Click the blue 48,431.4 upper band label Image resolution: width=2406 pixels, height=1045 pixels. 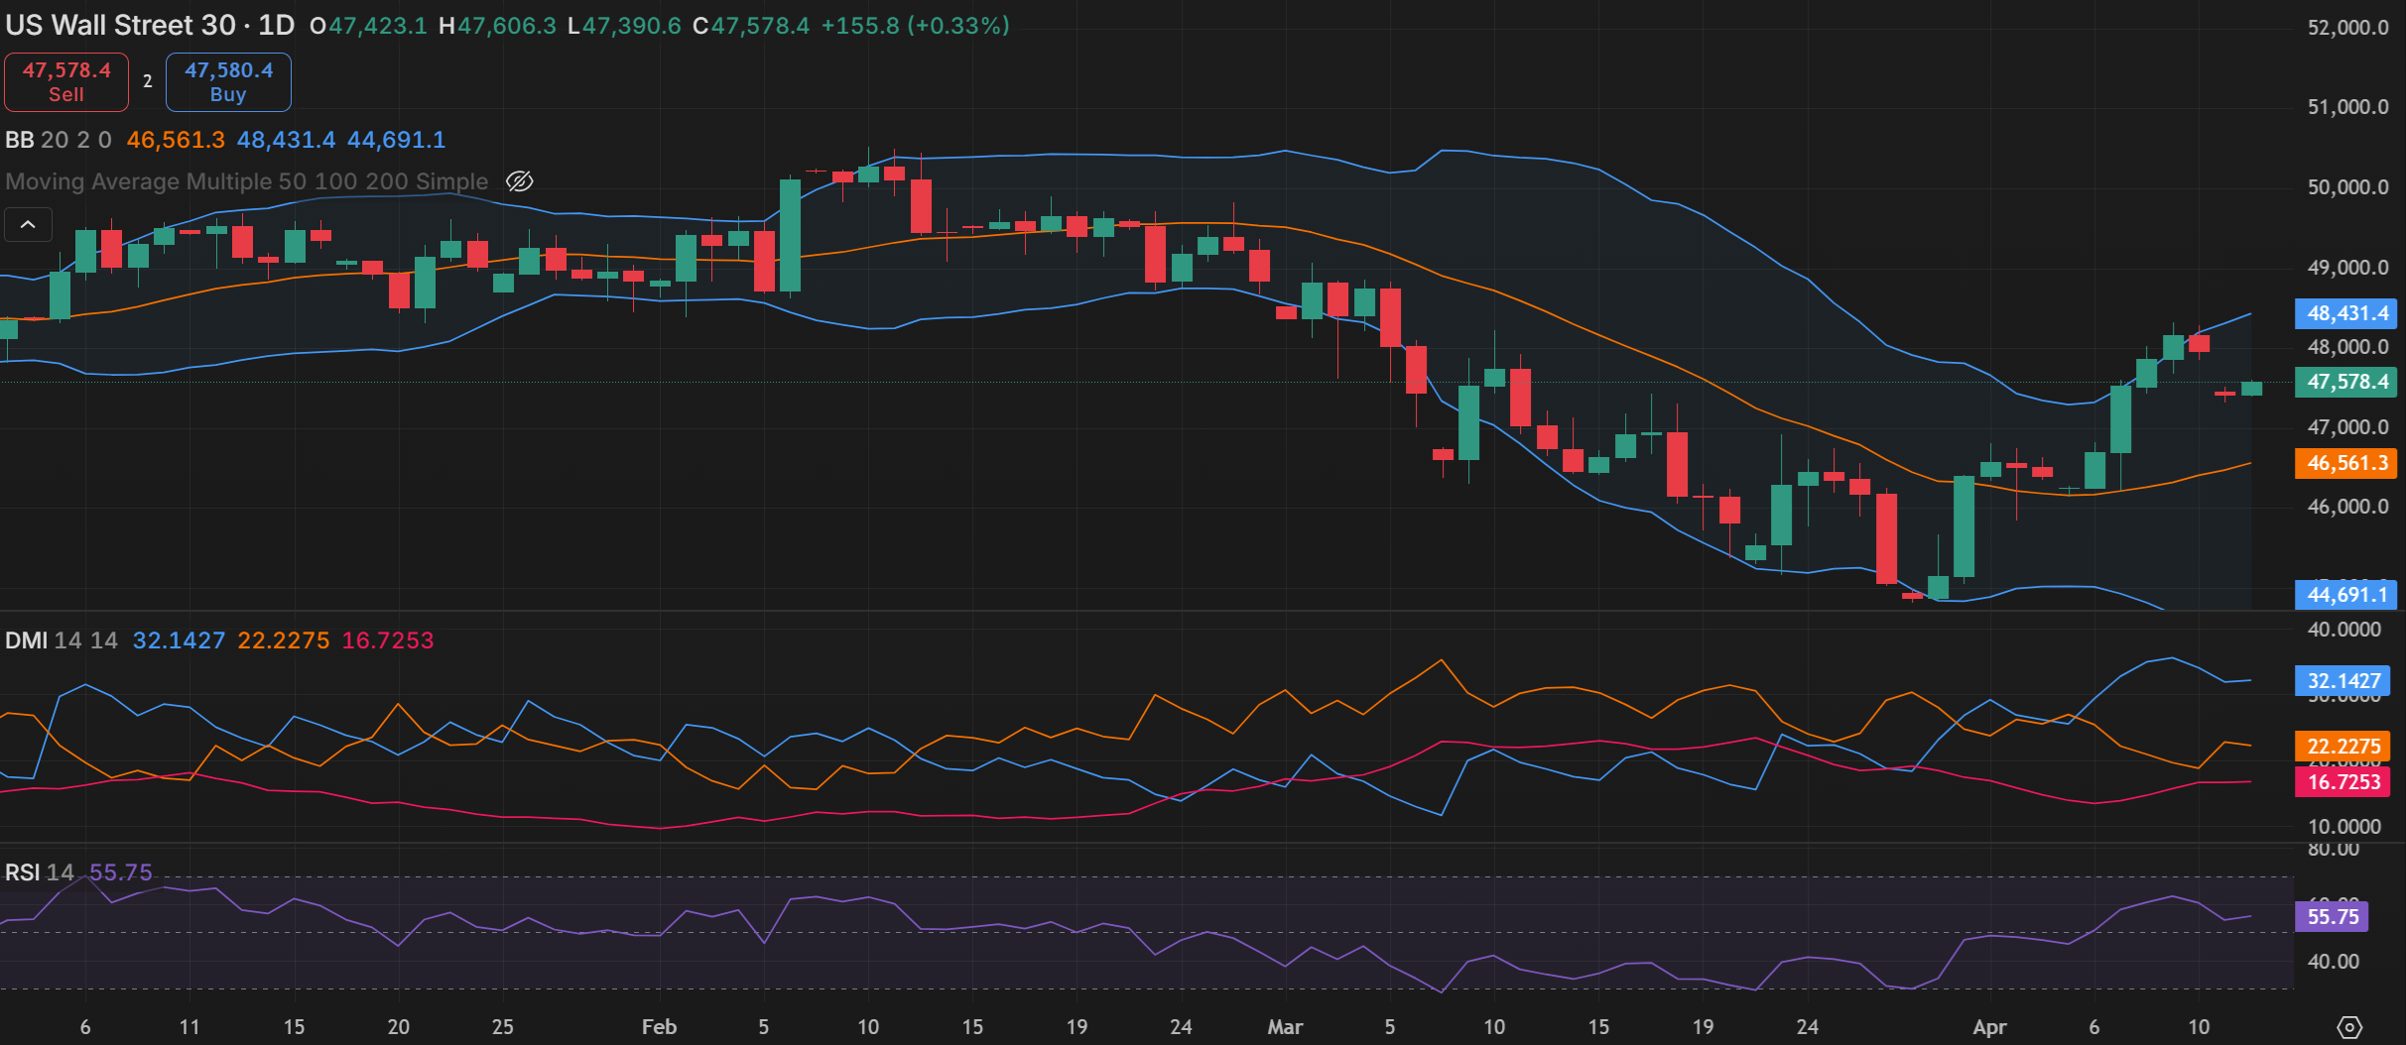(2345, 313)
